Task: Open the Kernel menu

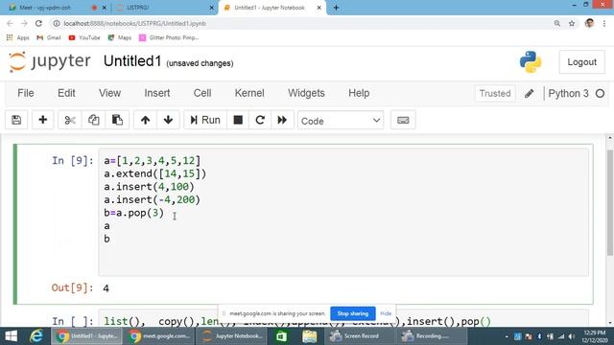Action: [249, 93]
